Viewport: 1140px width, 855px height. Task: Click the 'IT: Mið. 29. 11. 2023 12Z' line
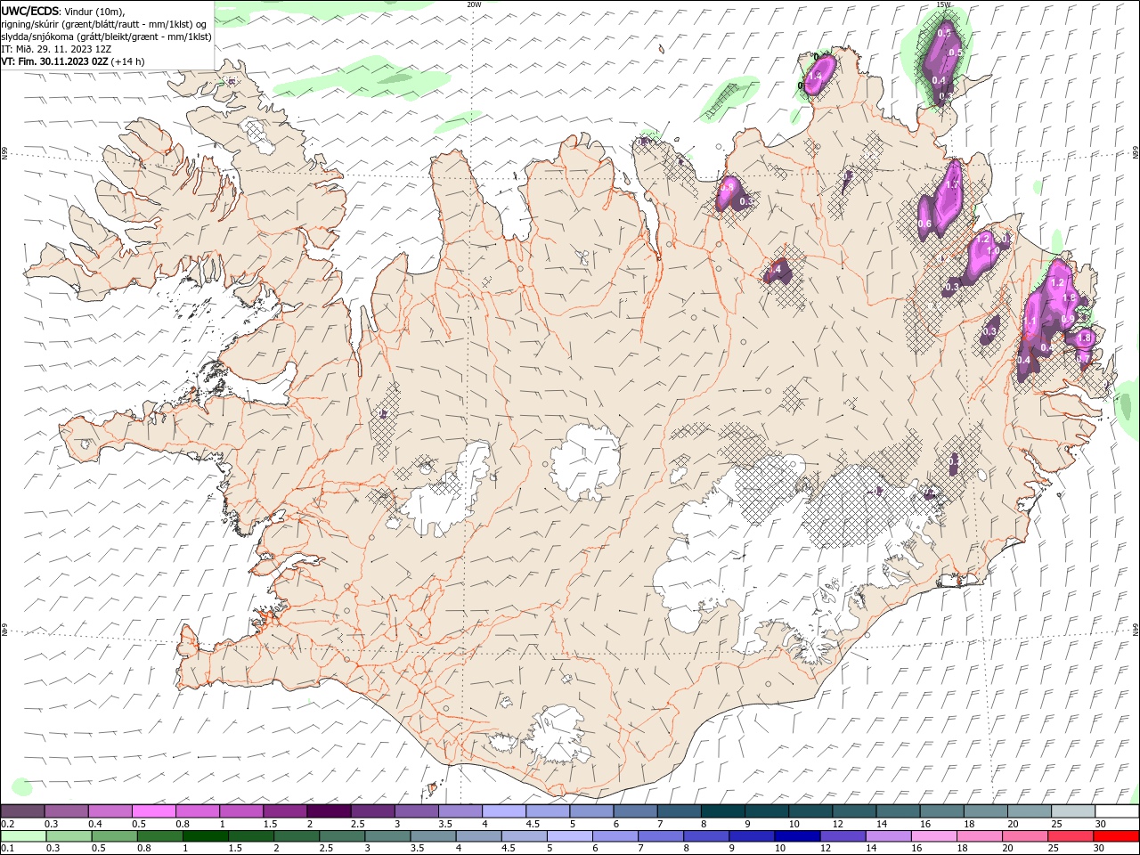pyautogui.click(x=55, y=49)
